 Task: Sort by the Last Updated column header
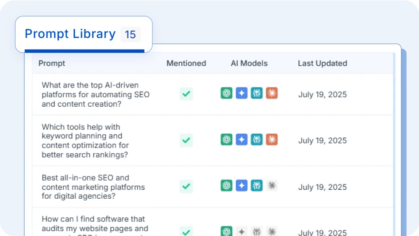[323, 64]
